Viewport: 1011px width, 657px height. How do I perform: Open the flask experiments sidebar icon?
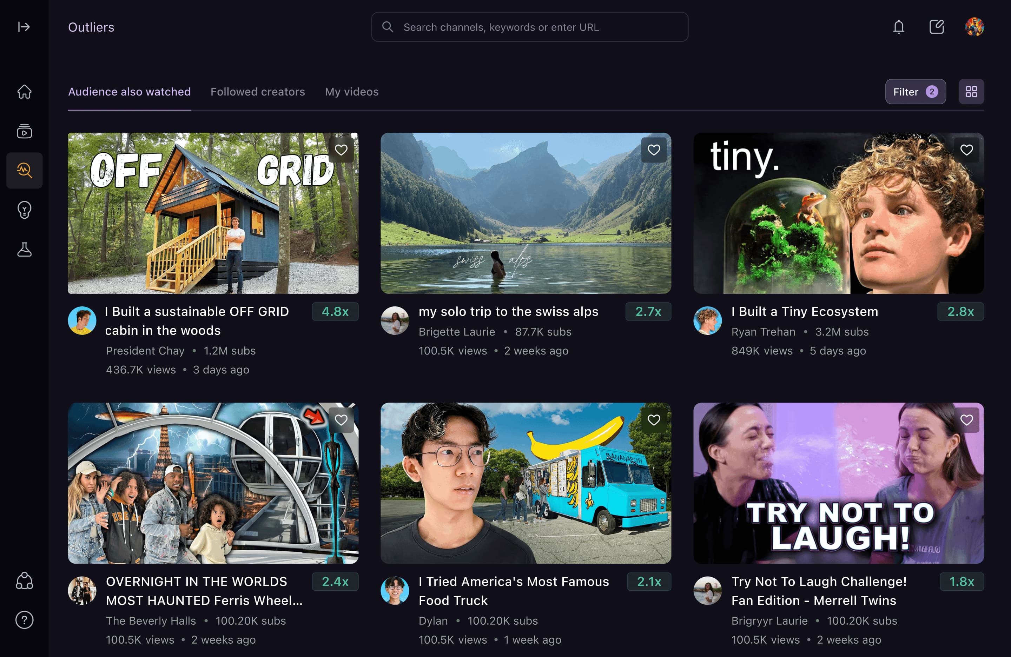click(24, 249)
